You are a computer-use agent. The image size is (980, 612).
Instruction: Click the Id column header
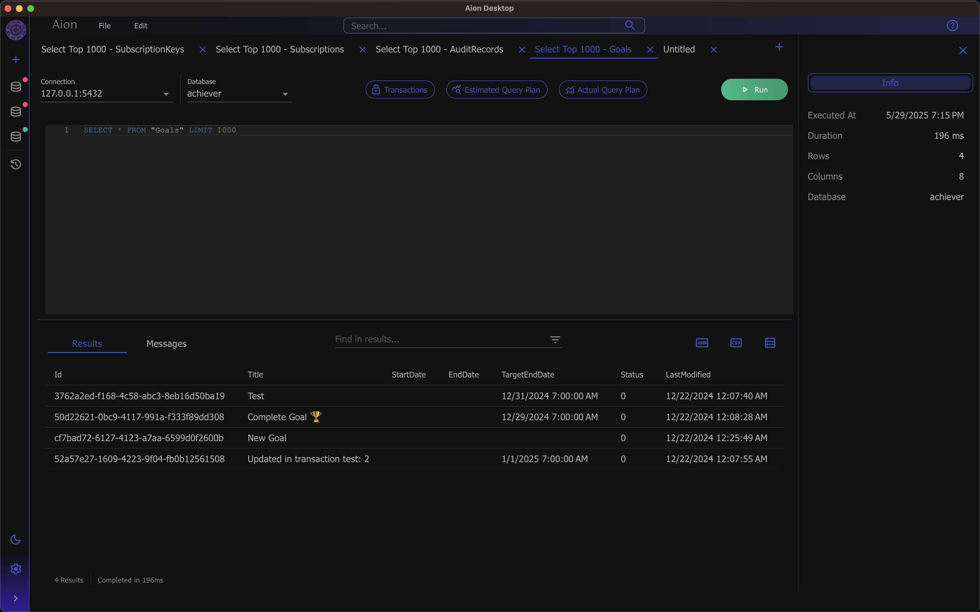[x=58, y=375]
